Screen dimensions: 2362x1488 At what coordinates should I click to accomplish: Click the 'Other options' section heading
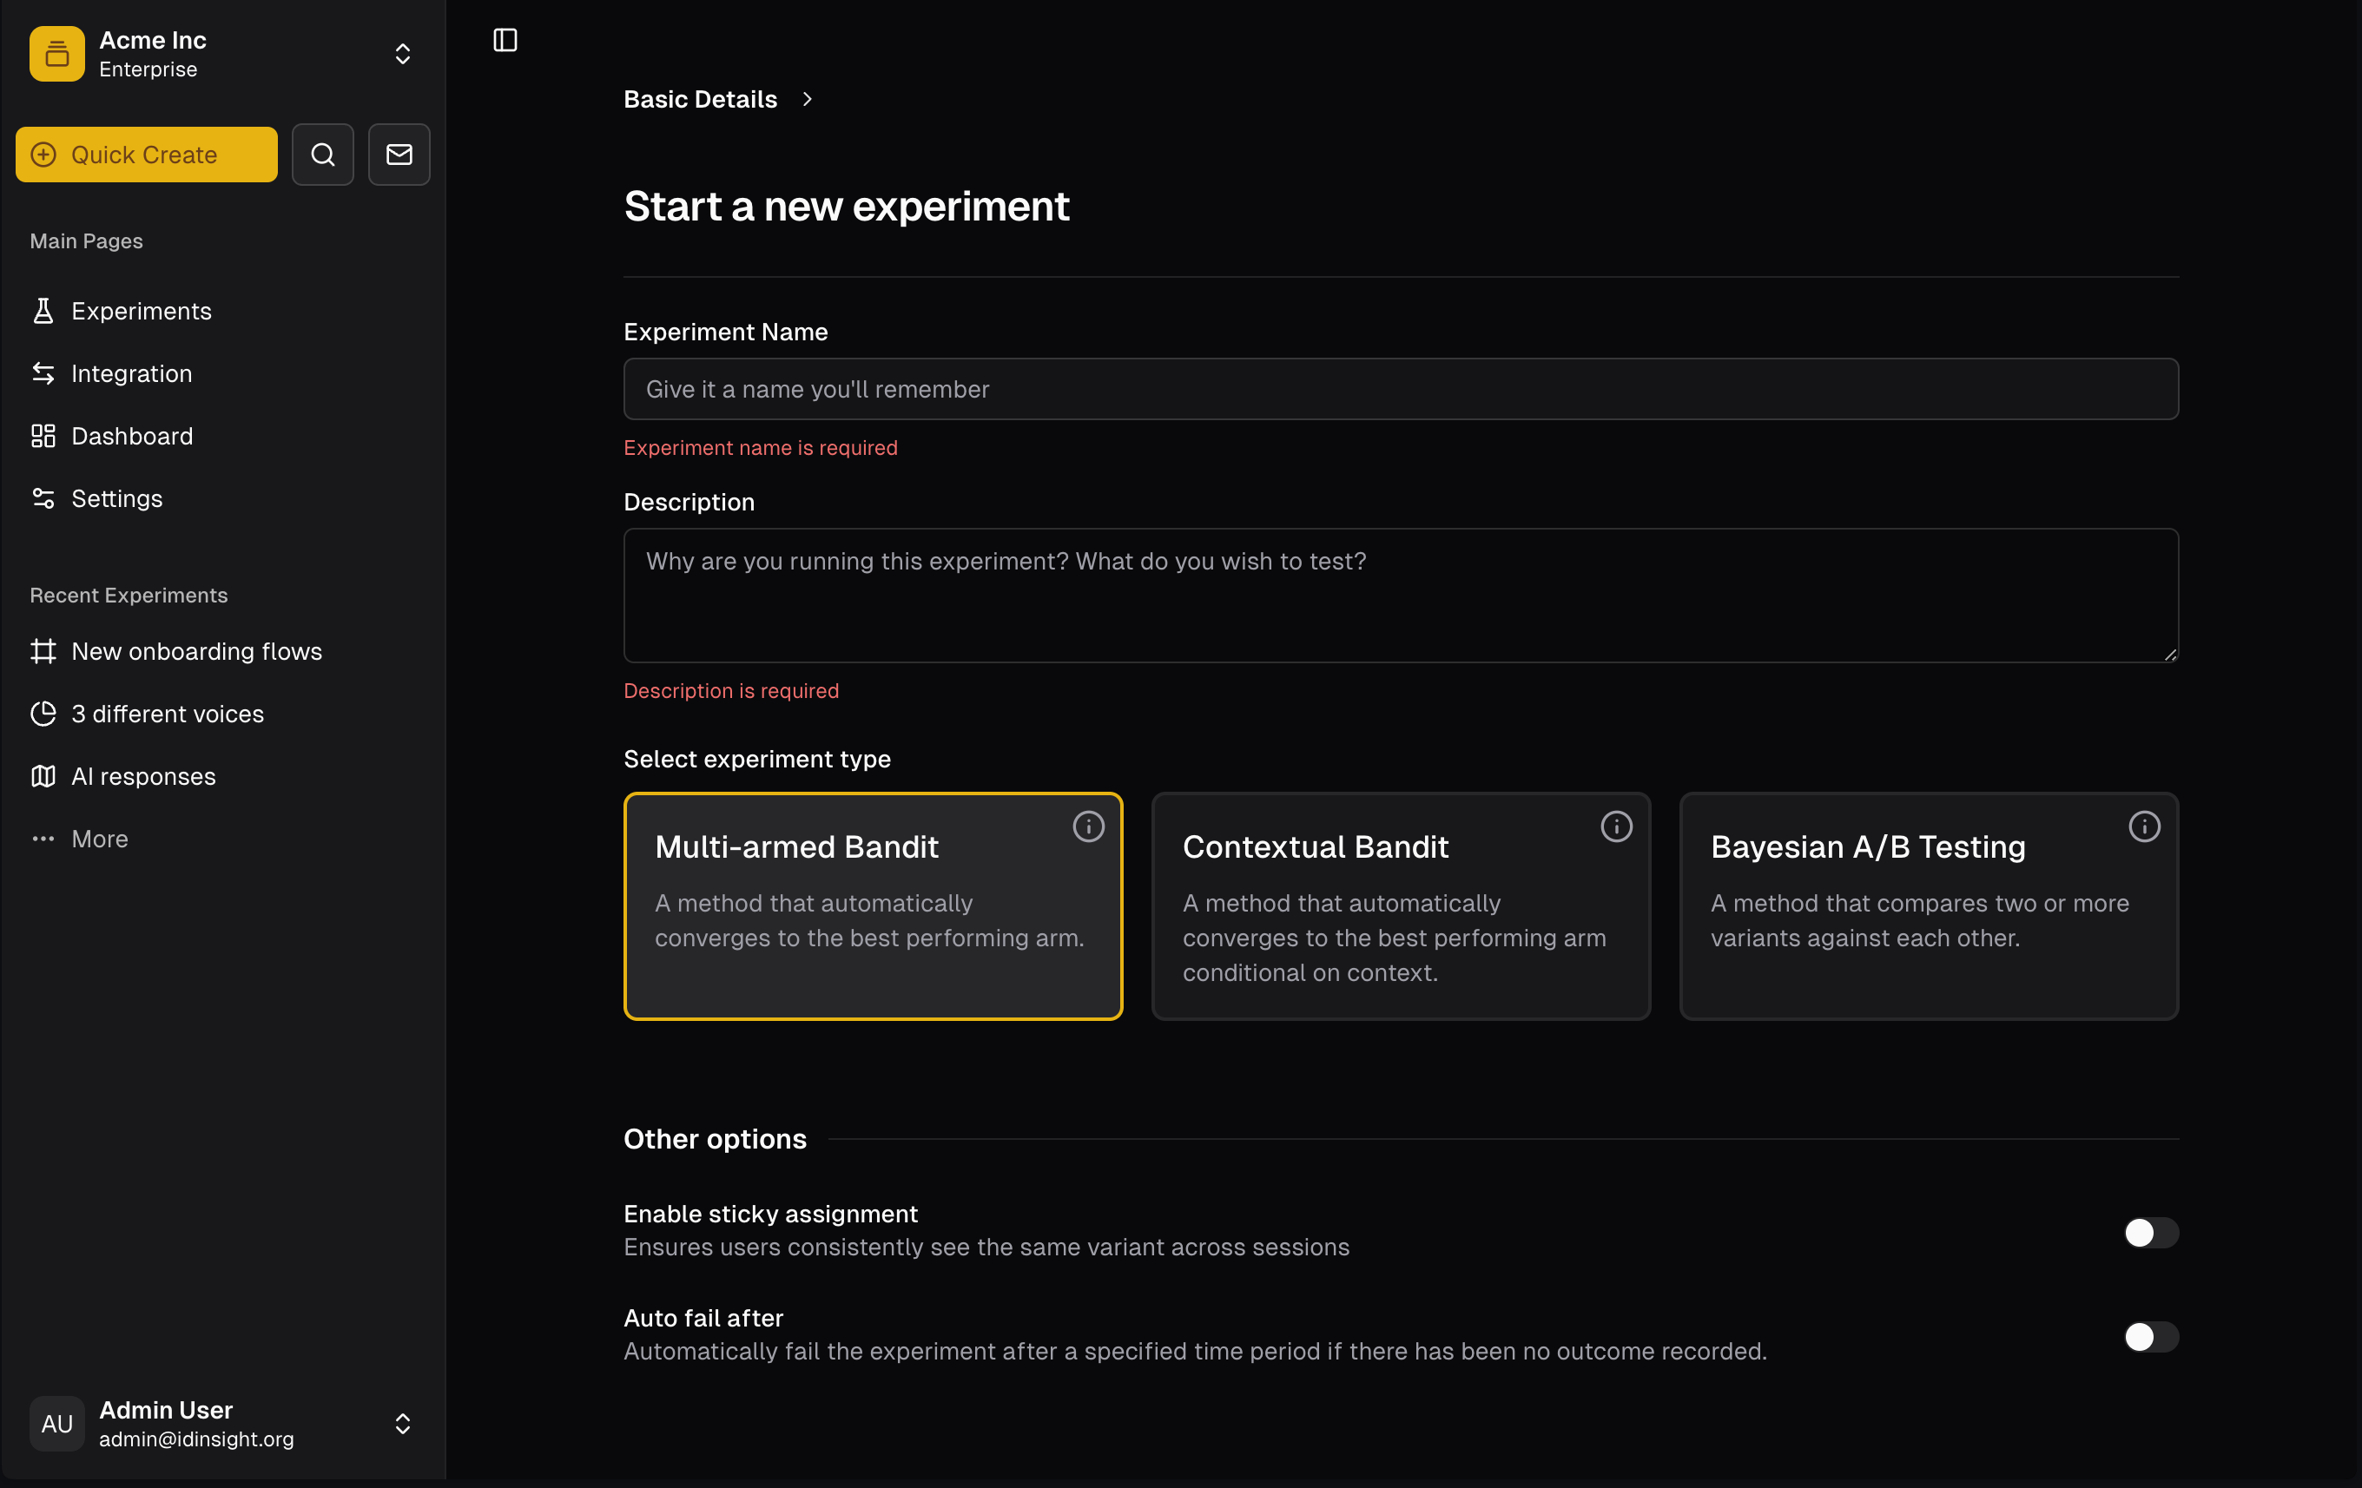click(715, 1139)
